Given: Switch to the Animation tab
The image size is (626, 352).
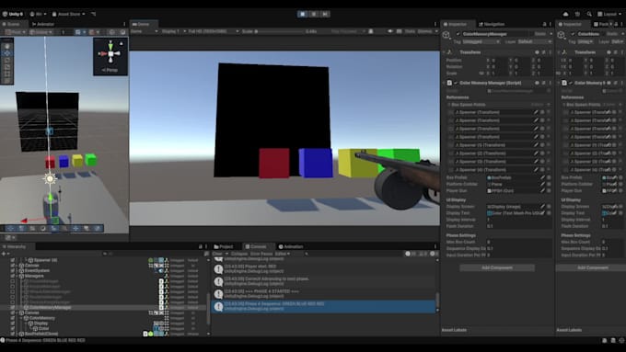Looking at the screenshot, I should (291, 246).
